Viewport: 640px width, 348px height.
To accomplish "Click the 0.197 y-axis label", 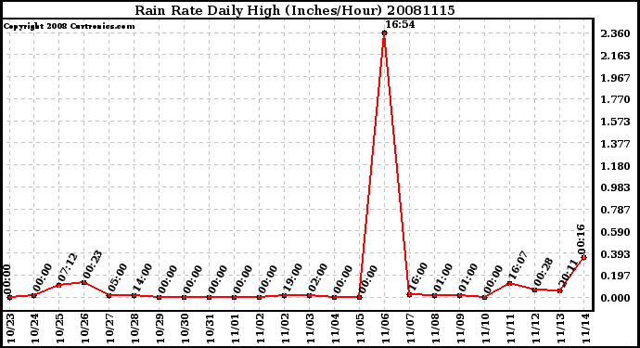I will tap(615, 277).
